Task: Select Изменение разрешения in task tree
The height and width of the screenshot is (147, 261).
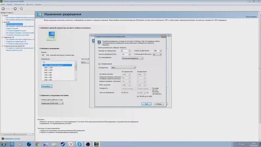Action: pyautogui.click(x=14, y=24)
